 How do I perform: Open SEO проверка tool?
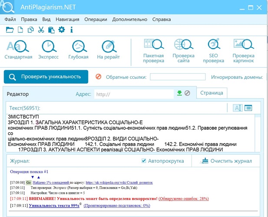pyautogui.click(x=213, y=51)
